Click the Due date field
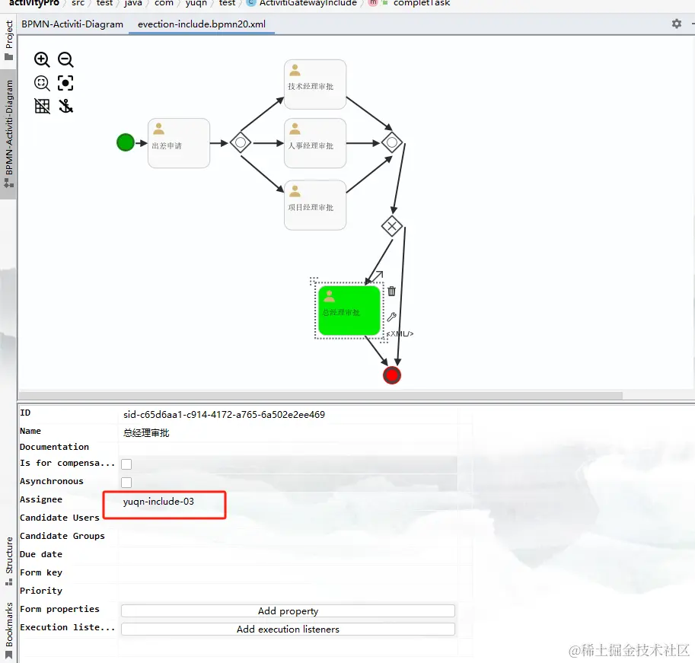 [288, 554]
